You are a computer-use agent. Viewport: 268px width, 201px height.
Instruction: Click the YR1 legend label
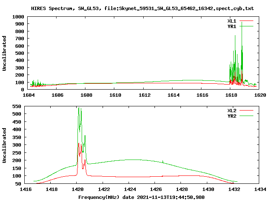coord(232,26)
